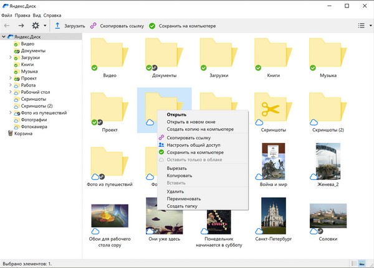Screen dimensions: 374x268
Task: Select Документы in the folder tree
Action: point(33,51)
